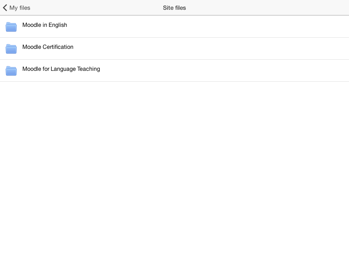Go back to My files
The height and width of the screenshot is (254, 349).
[16, 8]
